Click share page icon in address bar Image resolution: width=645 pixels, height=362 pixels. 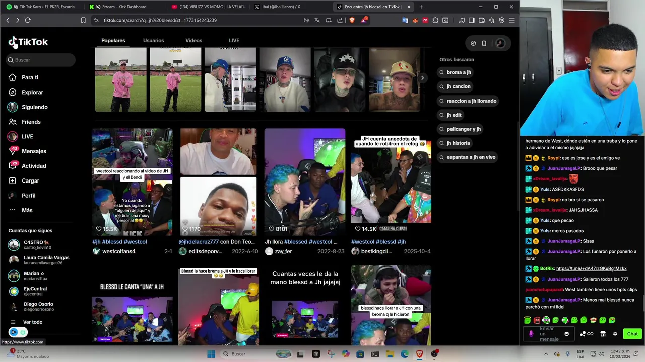point(340,20)
